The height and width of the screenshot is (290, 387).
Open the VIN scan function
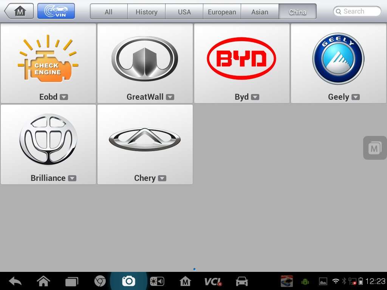coord(56,11)
